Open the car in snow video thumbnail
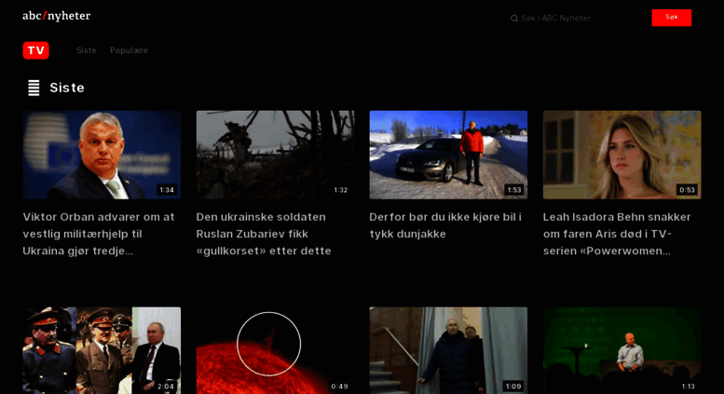The height and width of the screenshot is (394, 724). pos(448,155)
